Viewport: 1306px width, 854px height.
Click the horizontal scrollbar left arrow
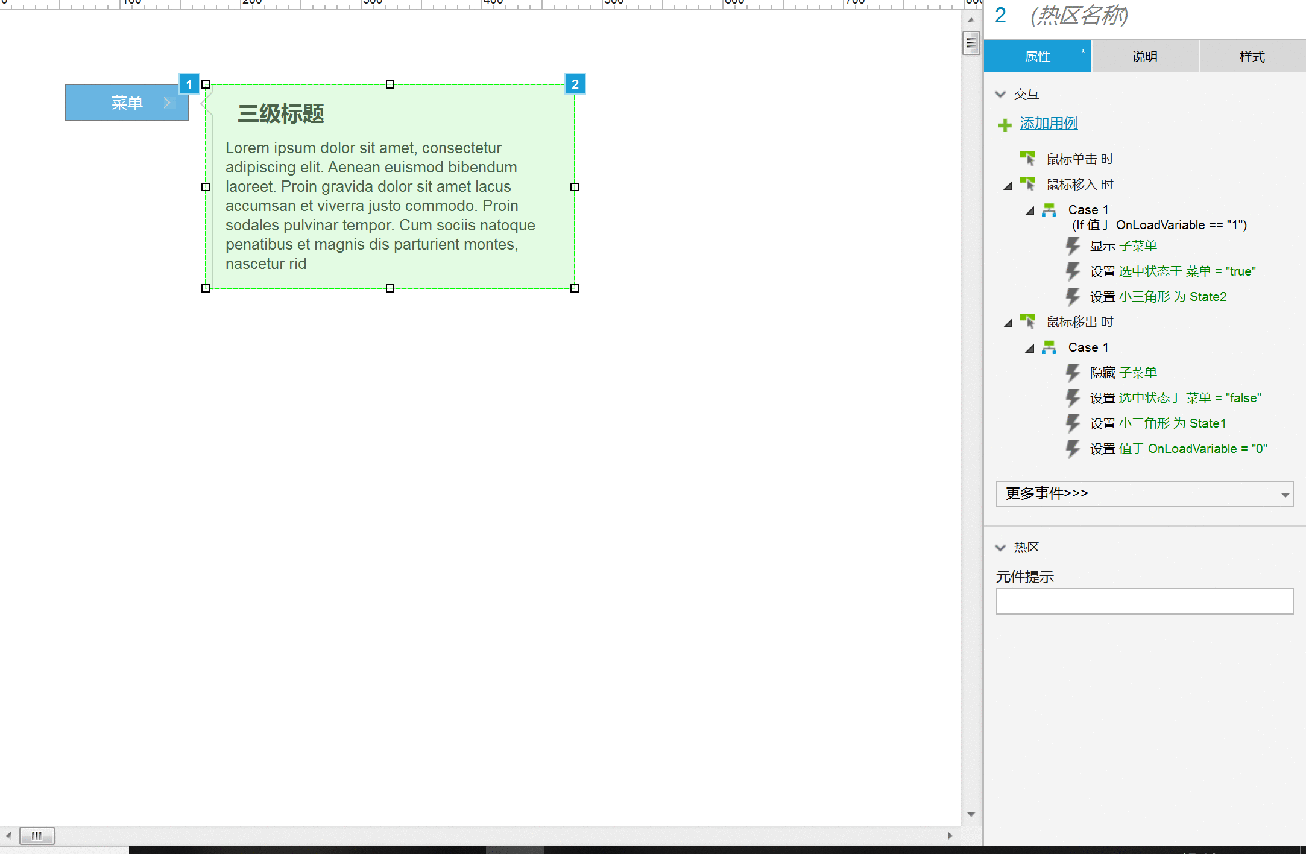tap(8, 835)
